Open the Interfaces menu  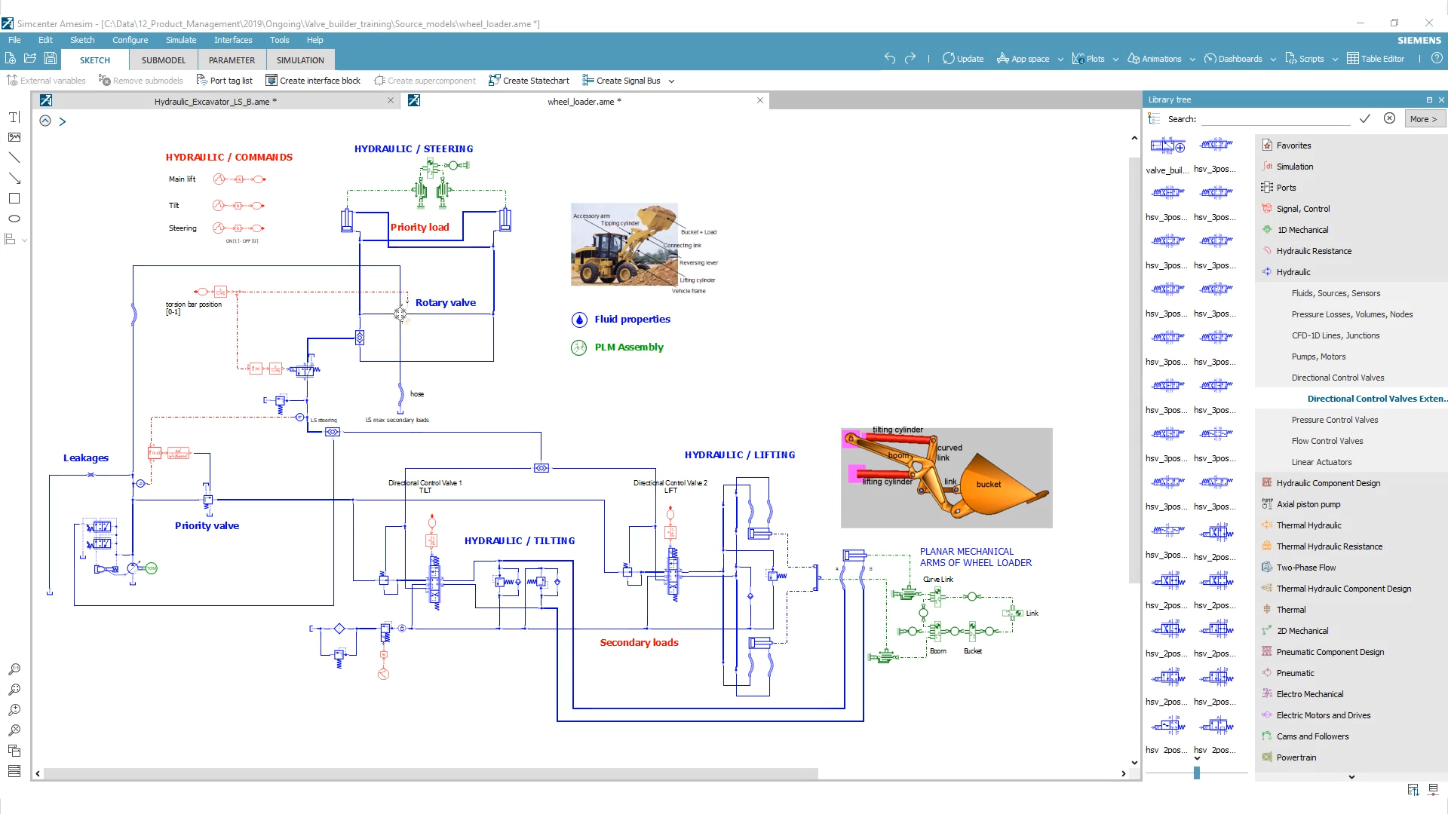click(232, 40)
